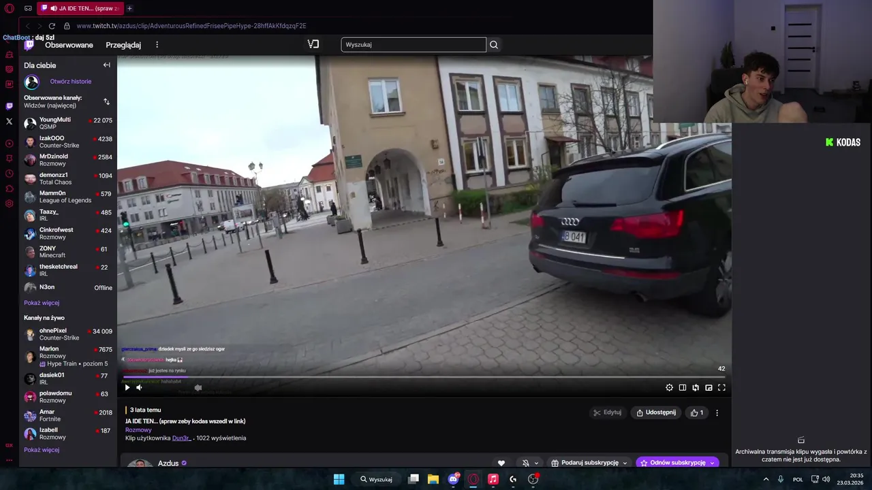Open Opera sidebar player icon
This screenshot has height=490, width=872.
9,144
